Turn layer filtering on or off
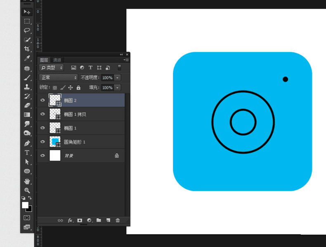This screenshot has height=247, width=326. click(x=119, y=68)
